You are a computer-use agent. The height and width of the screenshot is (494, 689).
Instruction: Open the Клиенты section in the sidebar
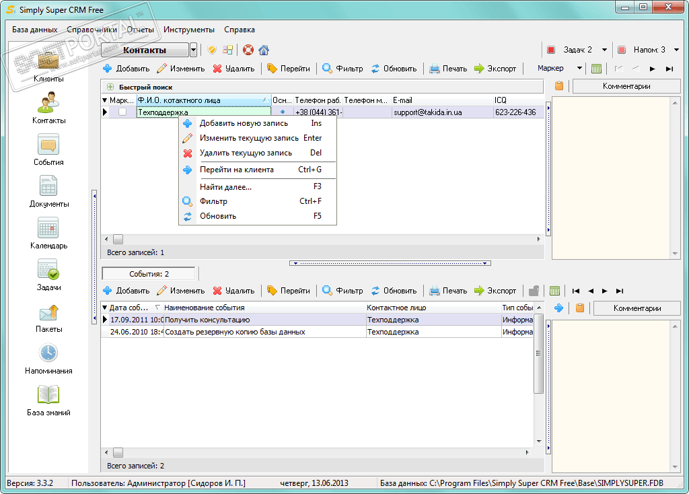(x=48, y=67)
